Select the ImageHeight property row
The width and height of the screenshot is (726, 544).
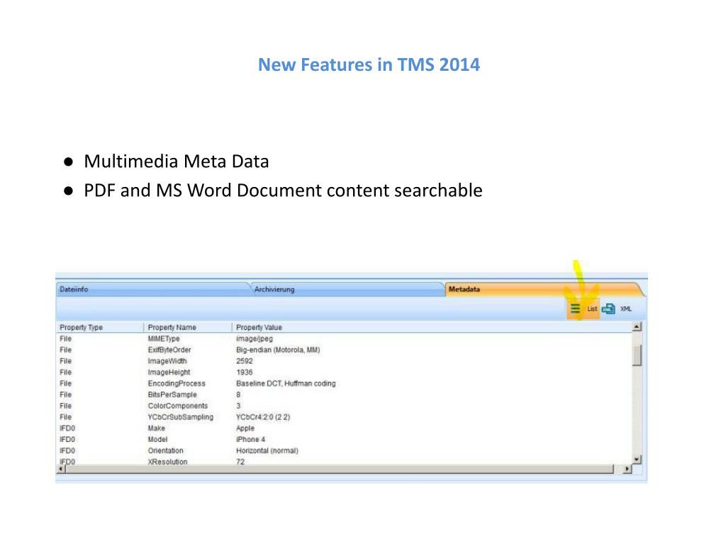[x=344, y=373]
